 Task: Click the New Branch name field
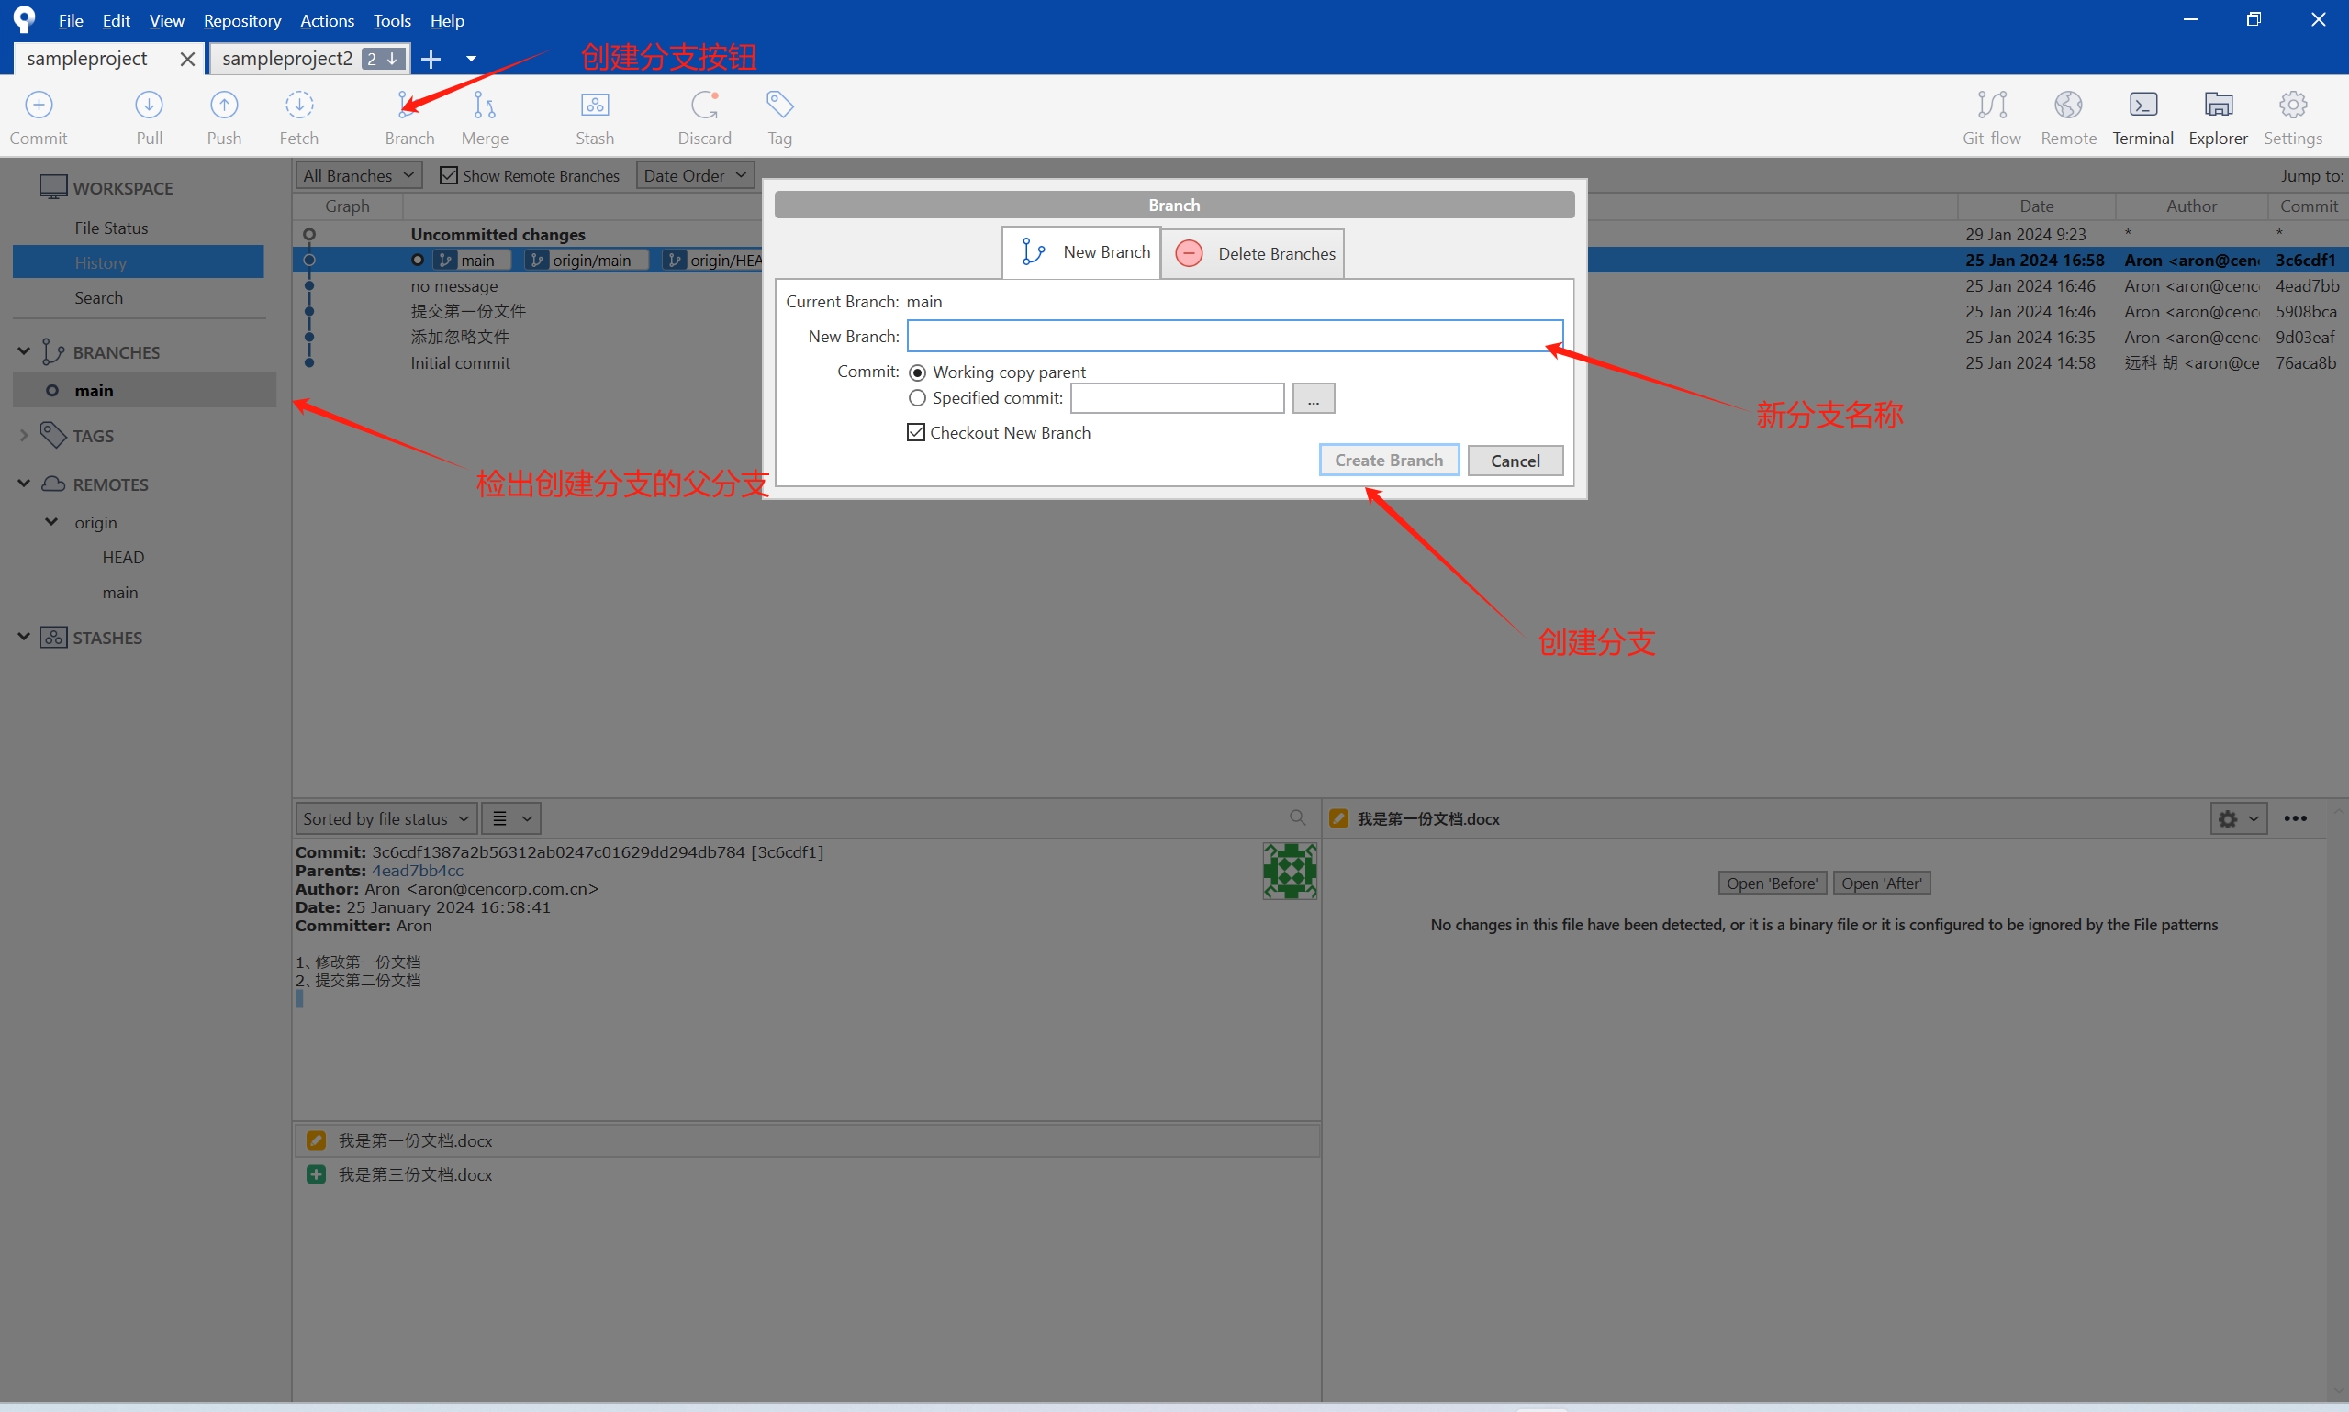[x=1234, y=336]
